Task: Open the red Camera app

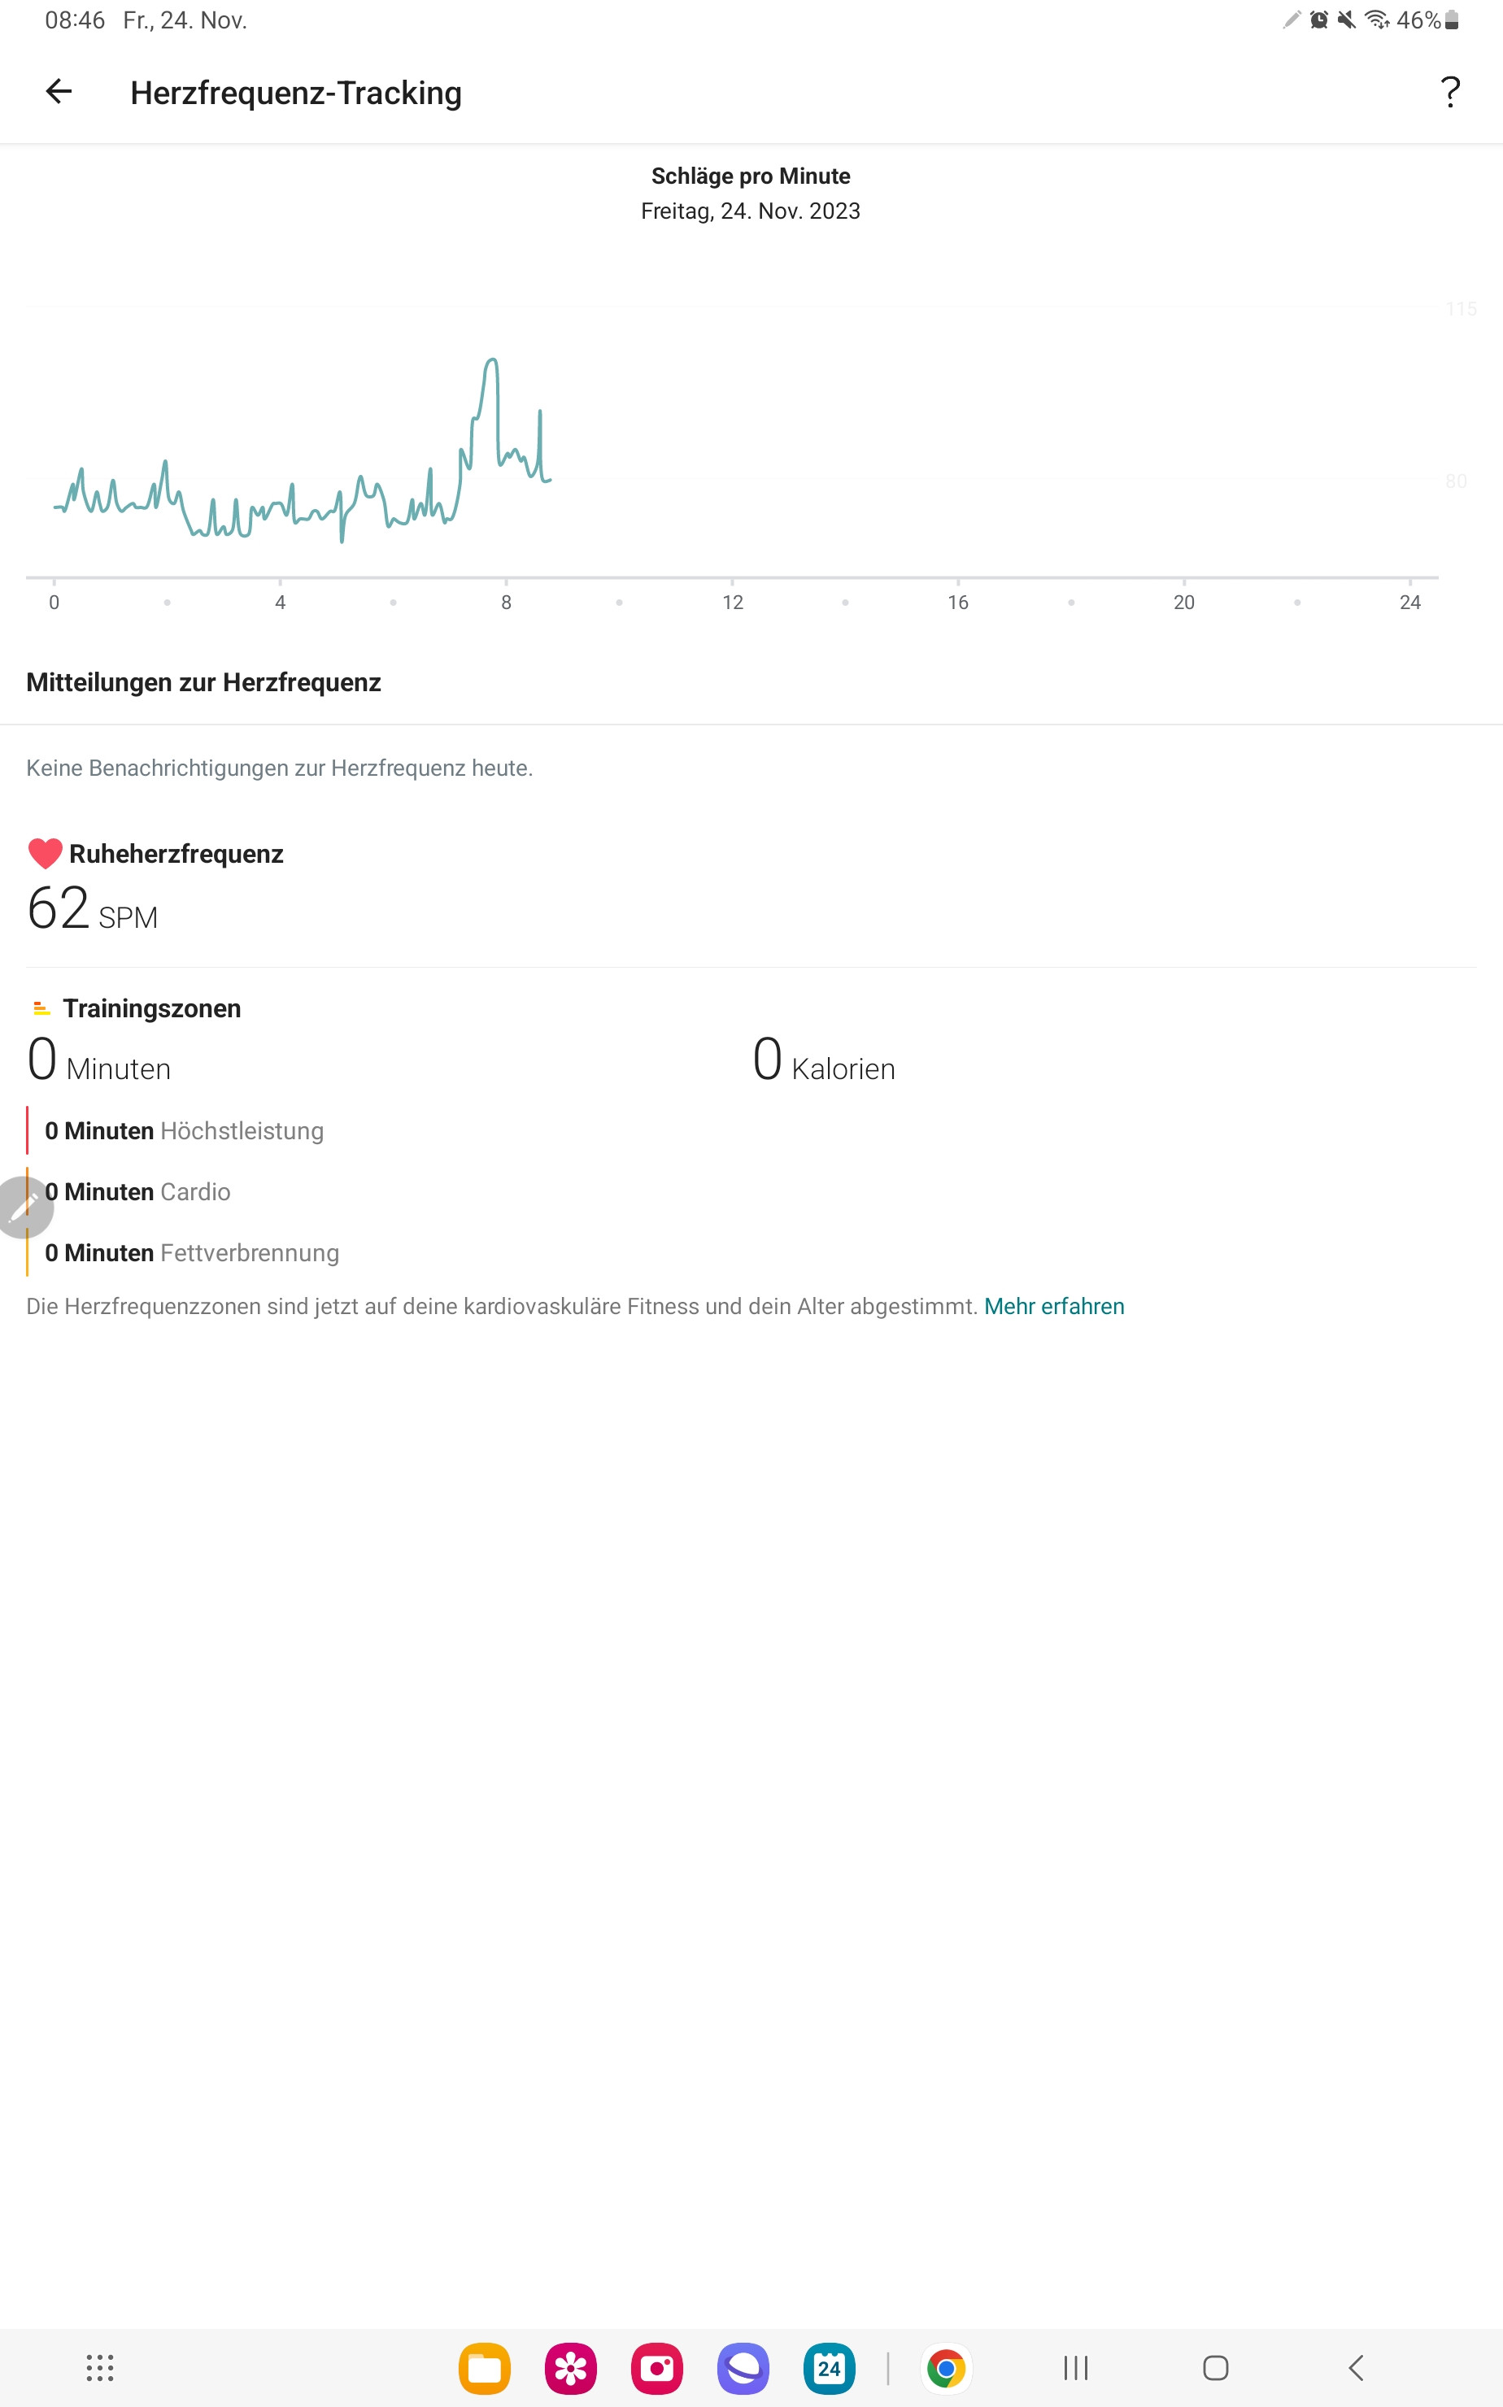Action: click(x=657, y=2368)
